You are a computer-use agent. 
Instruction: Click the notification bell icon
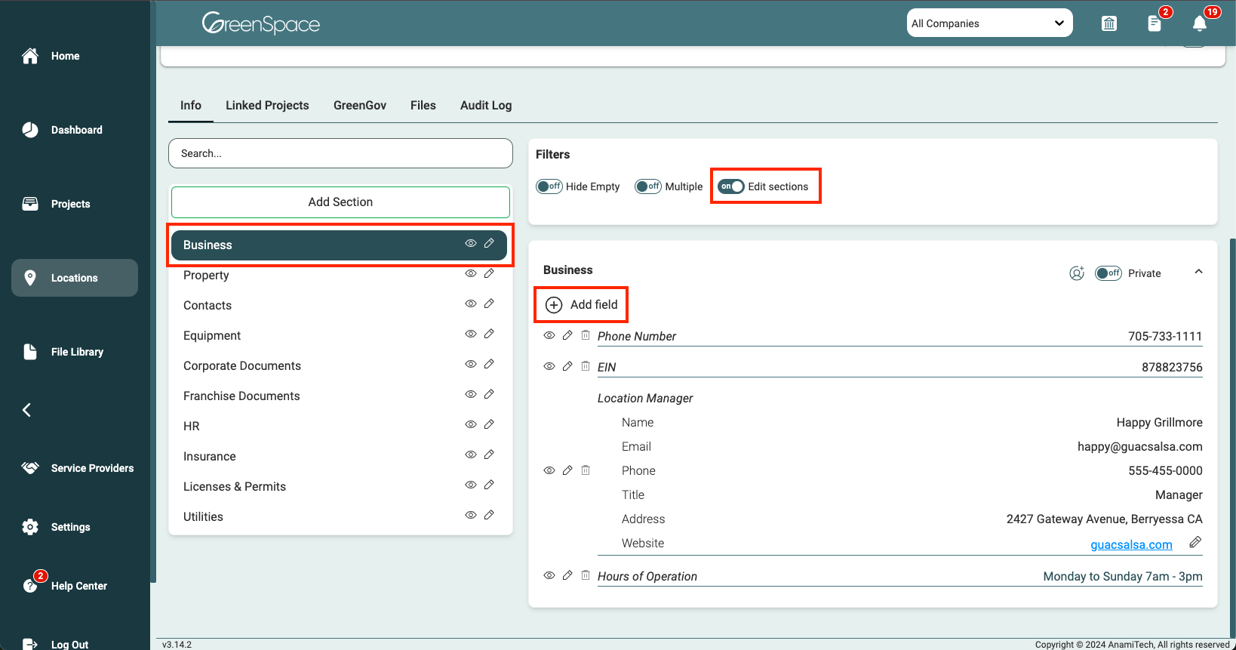pyautogui.click(x=1199, y=23)
